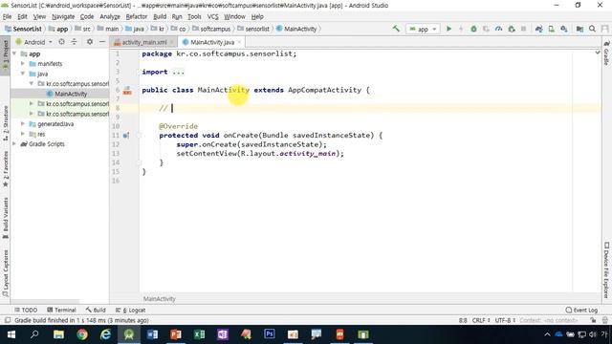Expand the generatedJava folder
This screenshot has width=612, height=344.
click(x=23, y=124)
